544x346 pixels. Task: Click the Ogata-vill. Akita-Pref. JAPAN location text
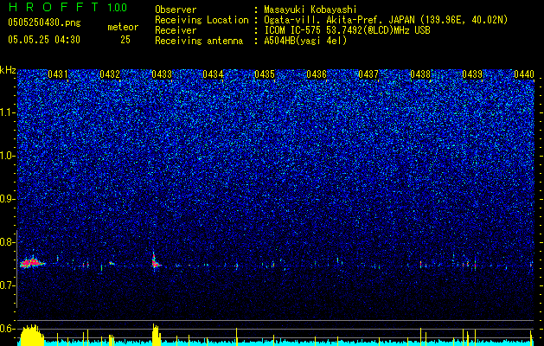[x=386, y=20]
